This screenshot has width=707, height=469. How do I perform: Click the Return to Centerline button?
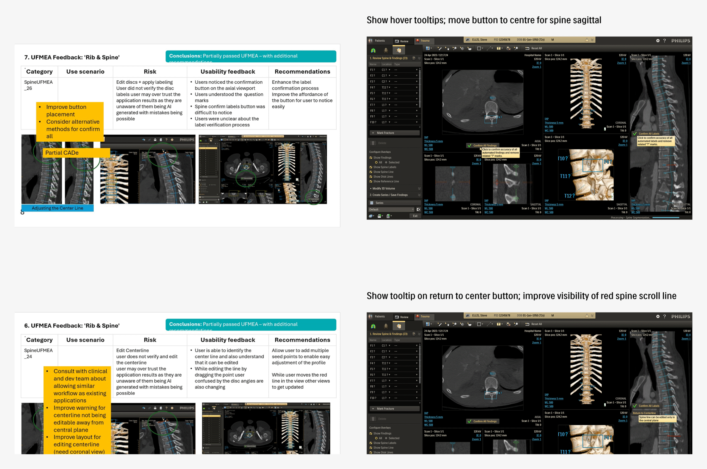[644, 413]
